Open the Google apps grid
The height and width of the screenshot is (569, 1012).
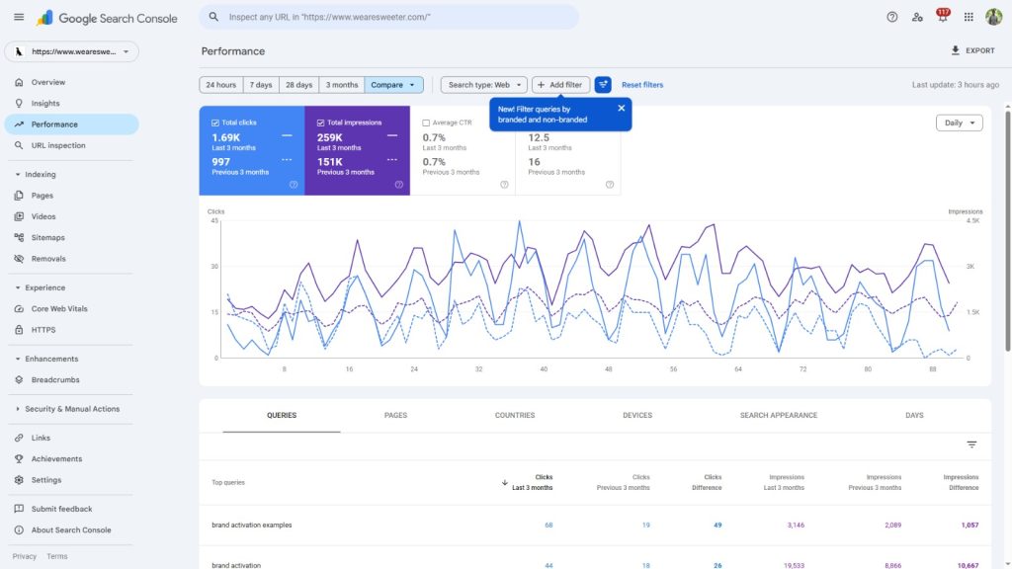pyautogui.click(x=968, y=17)
